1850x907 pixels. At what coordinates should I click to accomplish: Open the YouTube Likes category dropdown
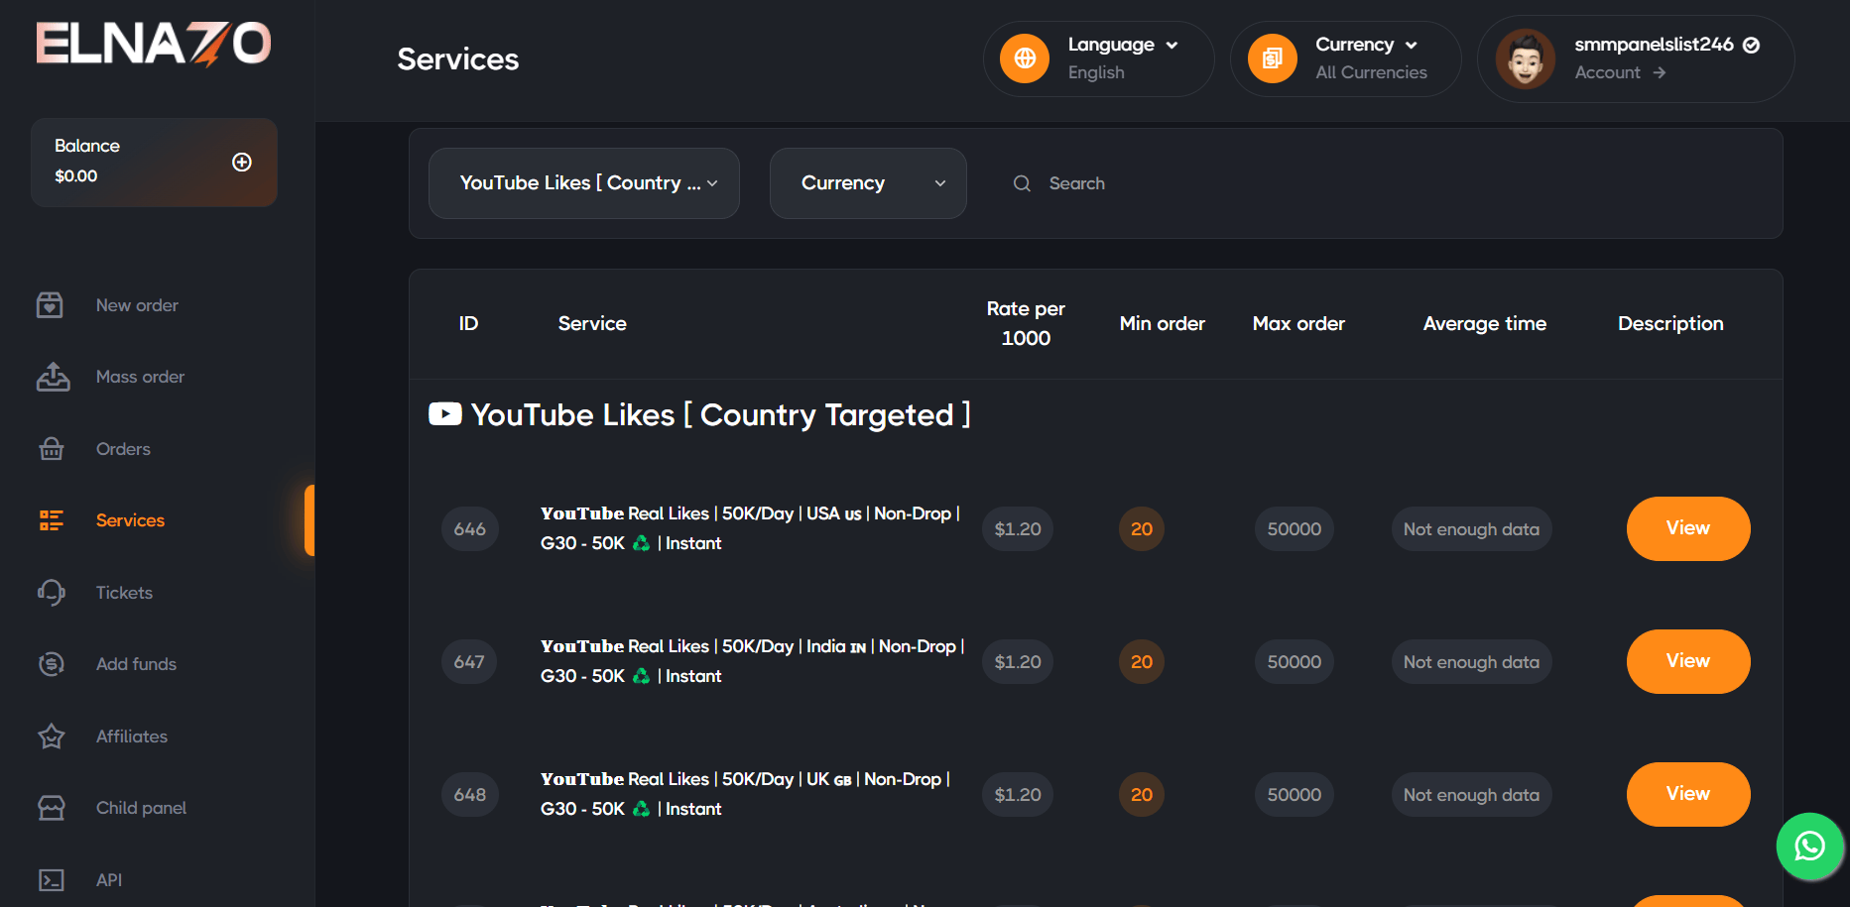(x=584, y=183)
